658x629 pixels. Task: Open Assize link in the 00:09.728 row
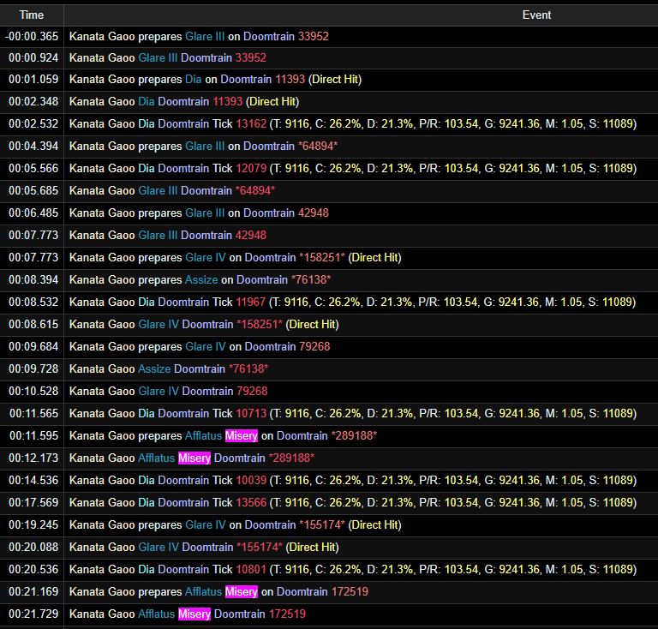point(154,368)
